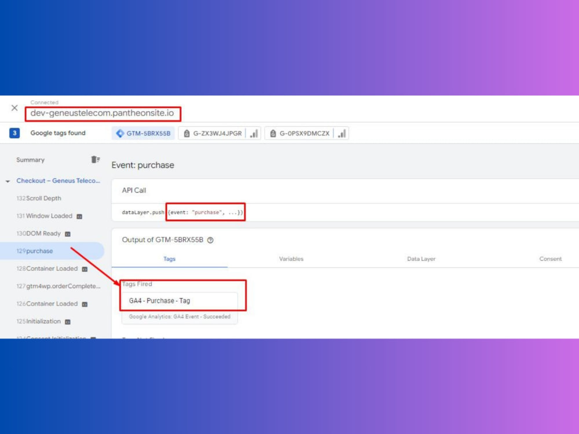Select event 130 DOM Ready
Screen dimensions: 579x434
pyautogui.click(x=38, y=234)
